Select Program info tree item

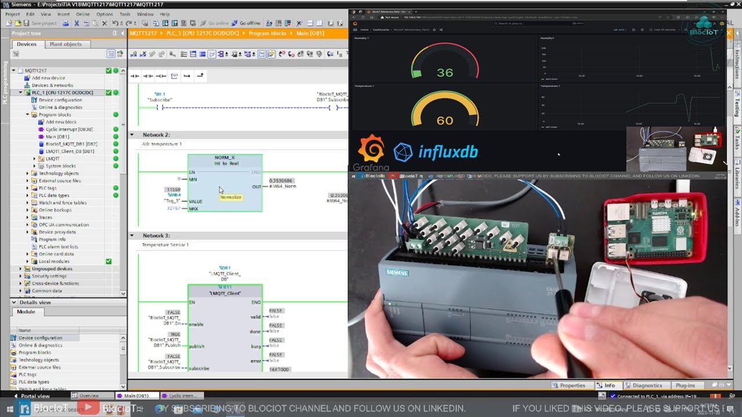pos(52,239)
